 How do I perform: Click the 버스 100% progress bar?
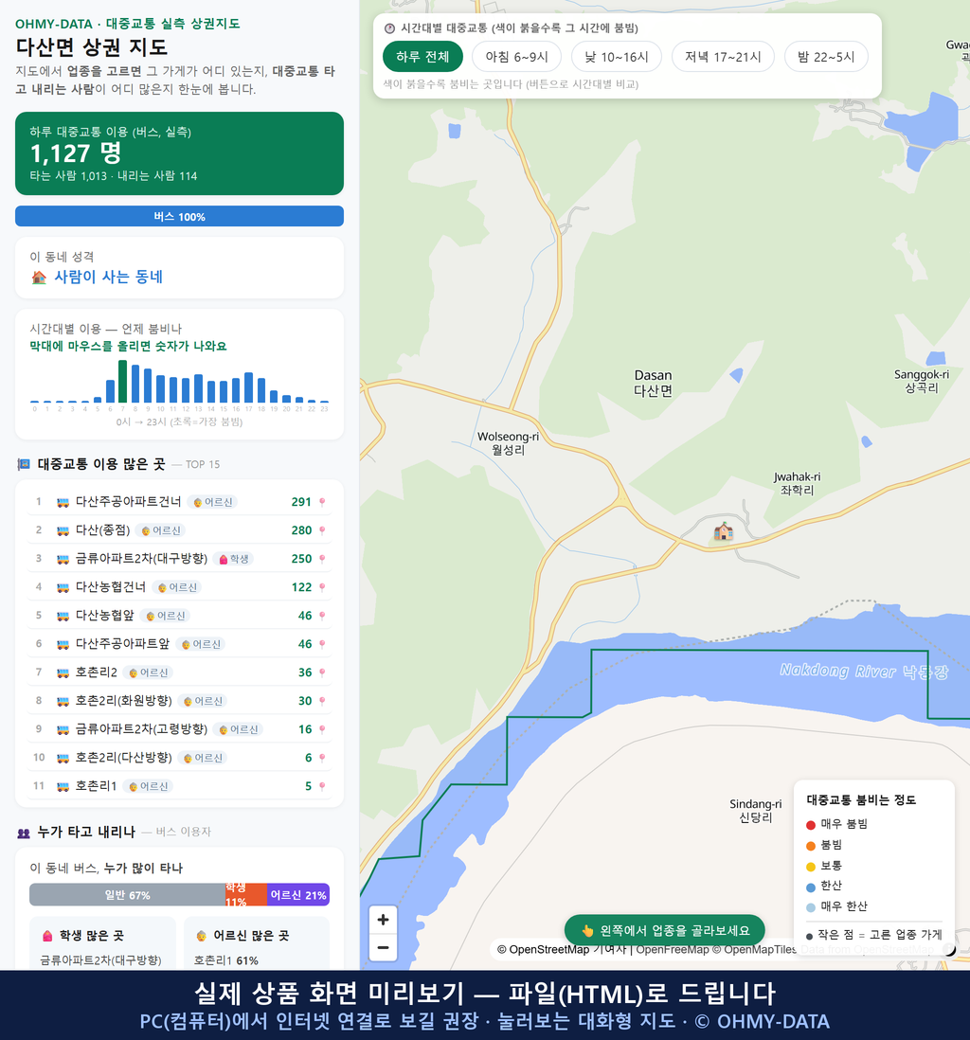(x=179, y=216)
